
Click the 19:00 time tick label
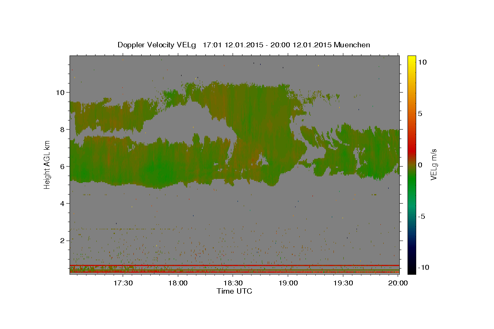point(288,283)
